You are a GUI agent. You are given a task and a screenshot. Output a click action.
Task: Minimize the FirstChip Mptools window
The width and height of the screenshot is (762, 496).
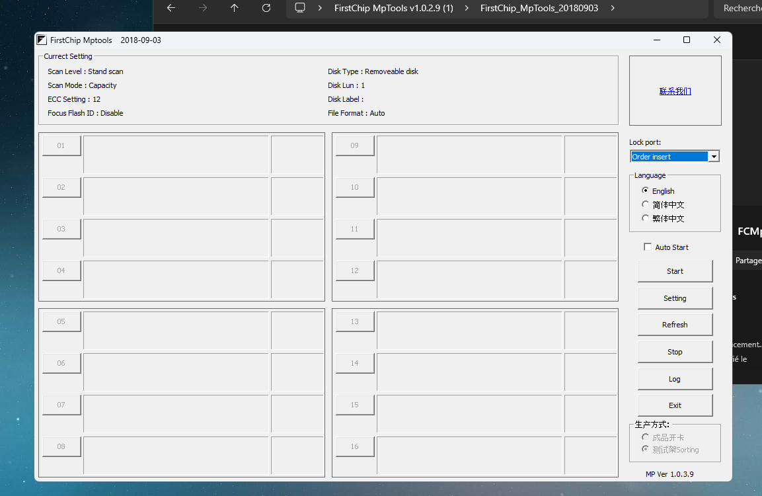coord(656,40)
